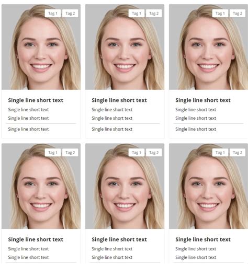Click Tag 2 on top-right card
Image resolution: width=248 pixels, height=264 pixels.
pyautogui.click(x=238, y=14)
